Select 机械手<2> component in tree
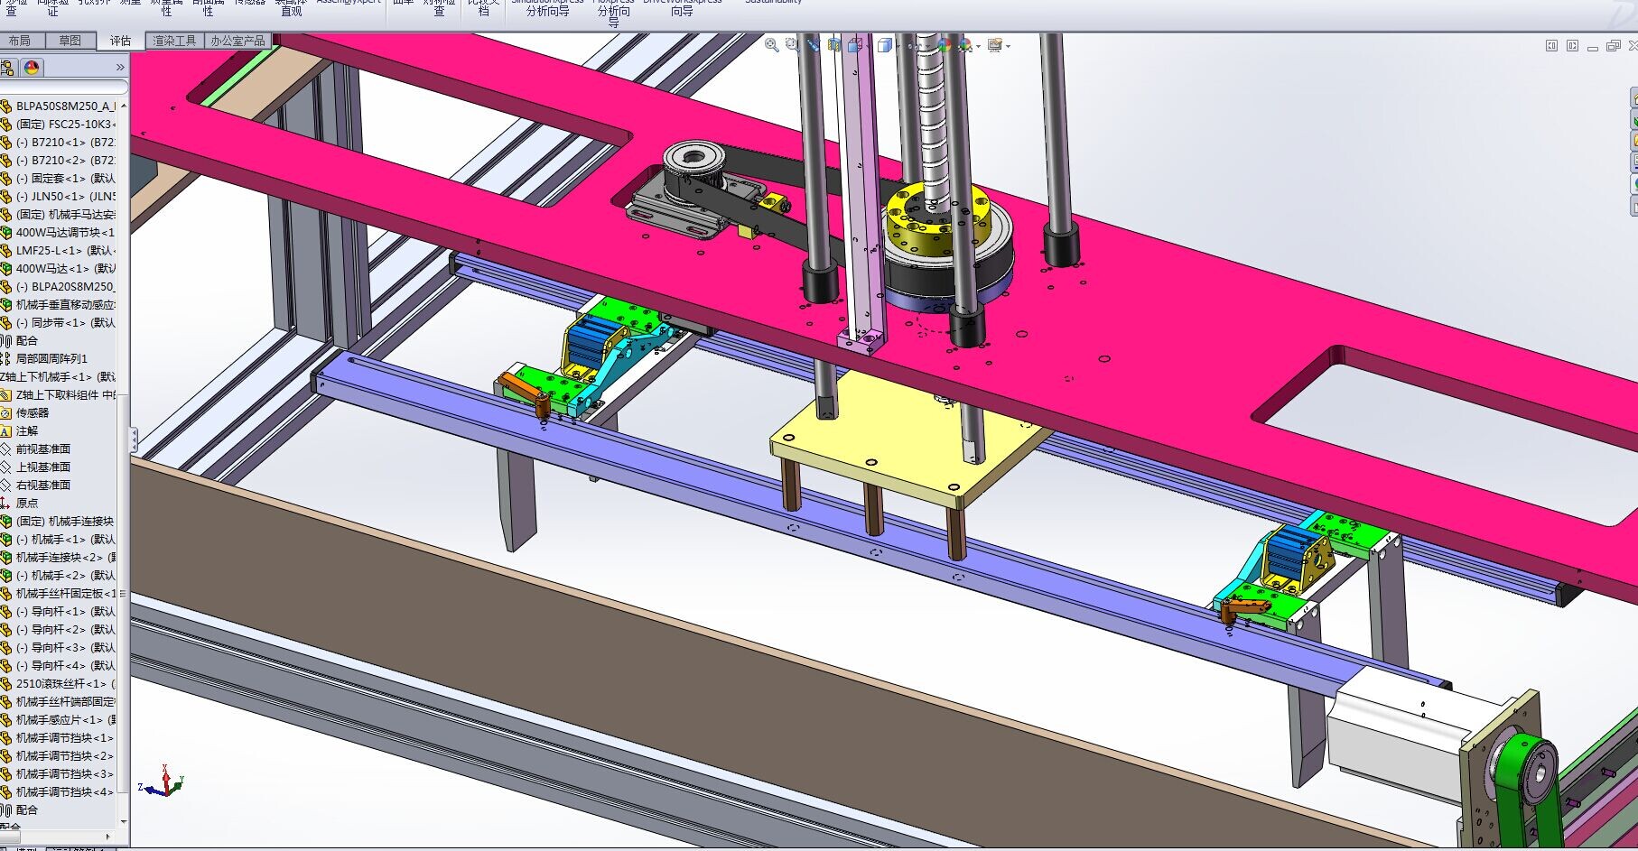Image resolution: width=1638 pixels, height=851 pixels. pos(65,575)
